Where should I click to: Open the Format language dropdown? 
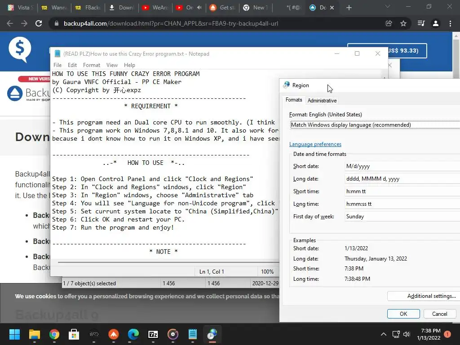coord(375,125)
